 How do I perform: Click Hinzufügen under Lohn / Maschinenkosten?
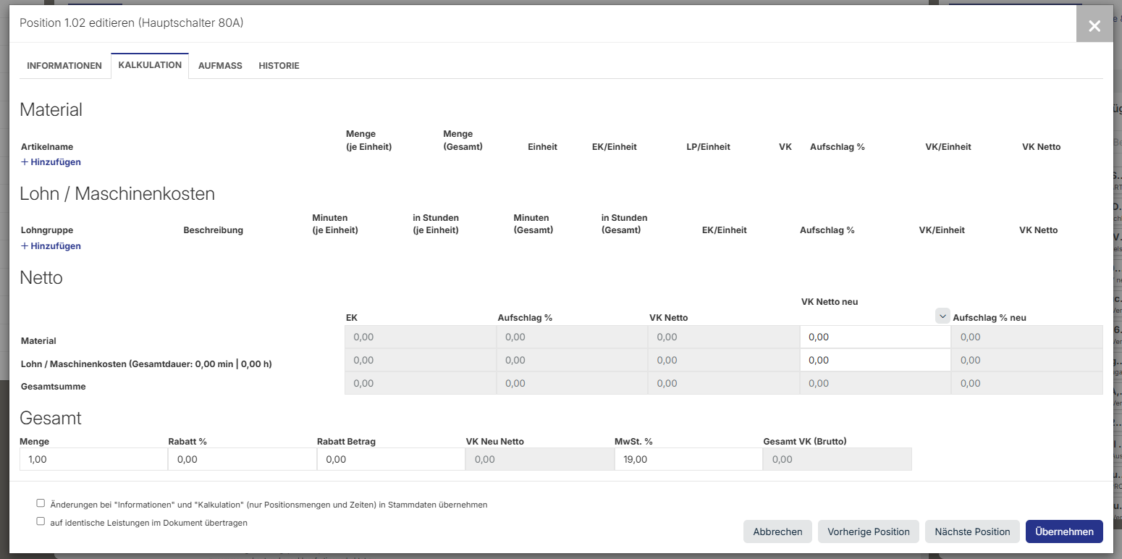point(51,246)
